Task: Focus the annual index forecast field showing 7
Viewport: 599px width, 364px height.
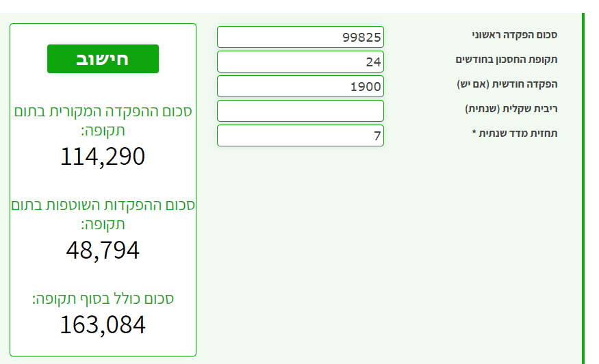Action: pos(300,135)
